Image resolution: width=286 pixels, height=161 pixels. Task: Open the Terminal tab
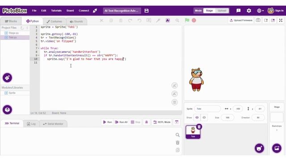click(12, 123)
